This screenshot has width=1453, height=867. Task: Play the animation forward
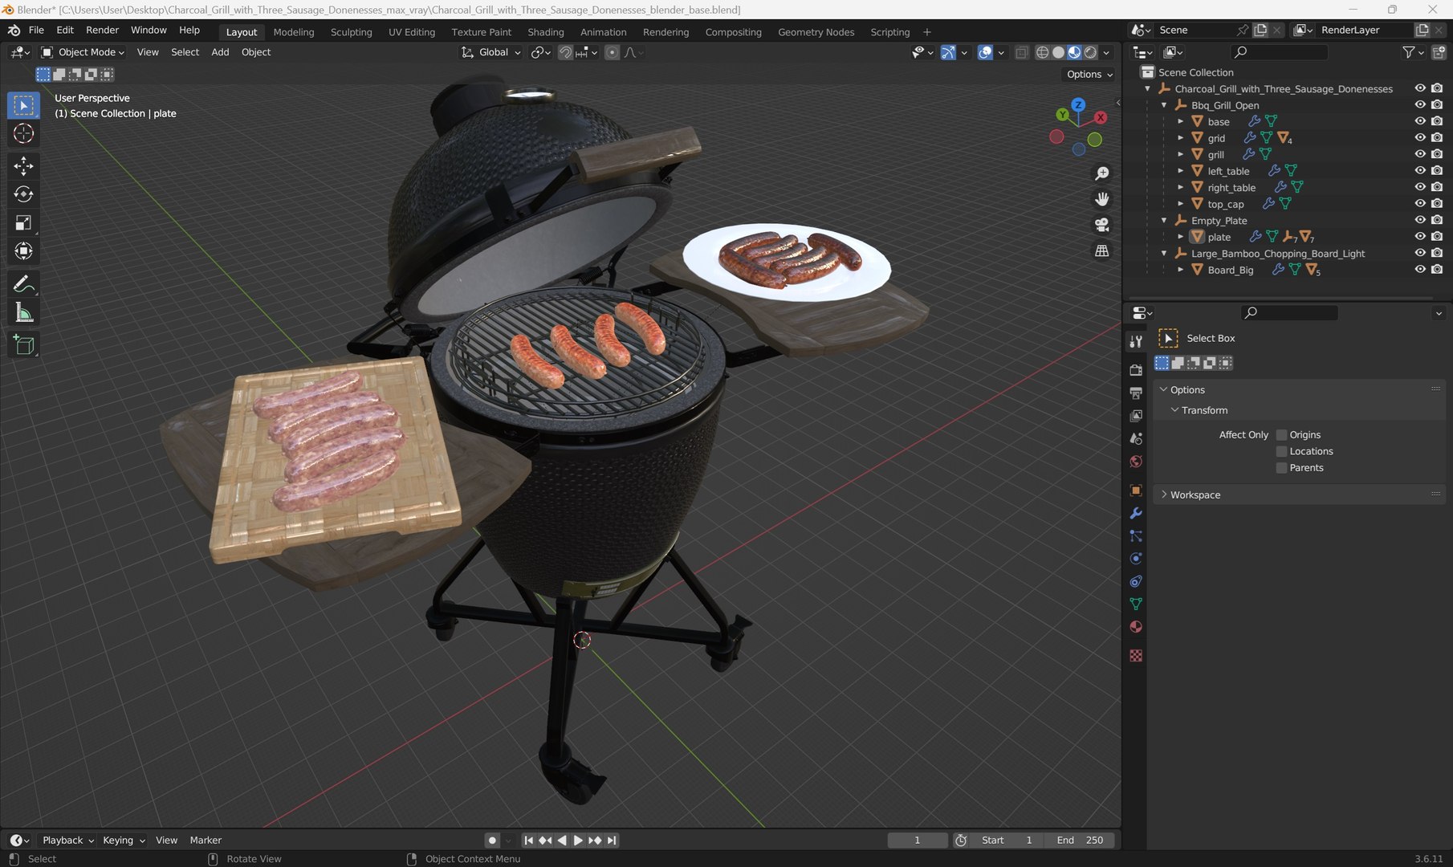(578, 841)
